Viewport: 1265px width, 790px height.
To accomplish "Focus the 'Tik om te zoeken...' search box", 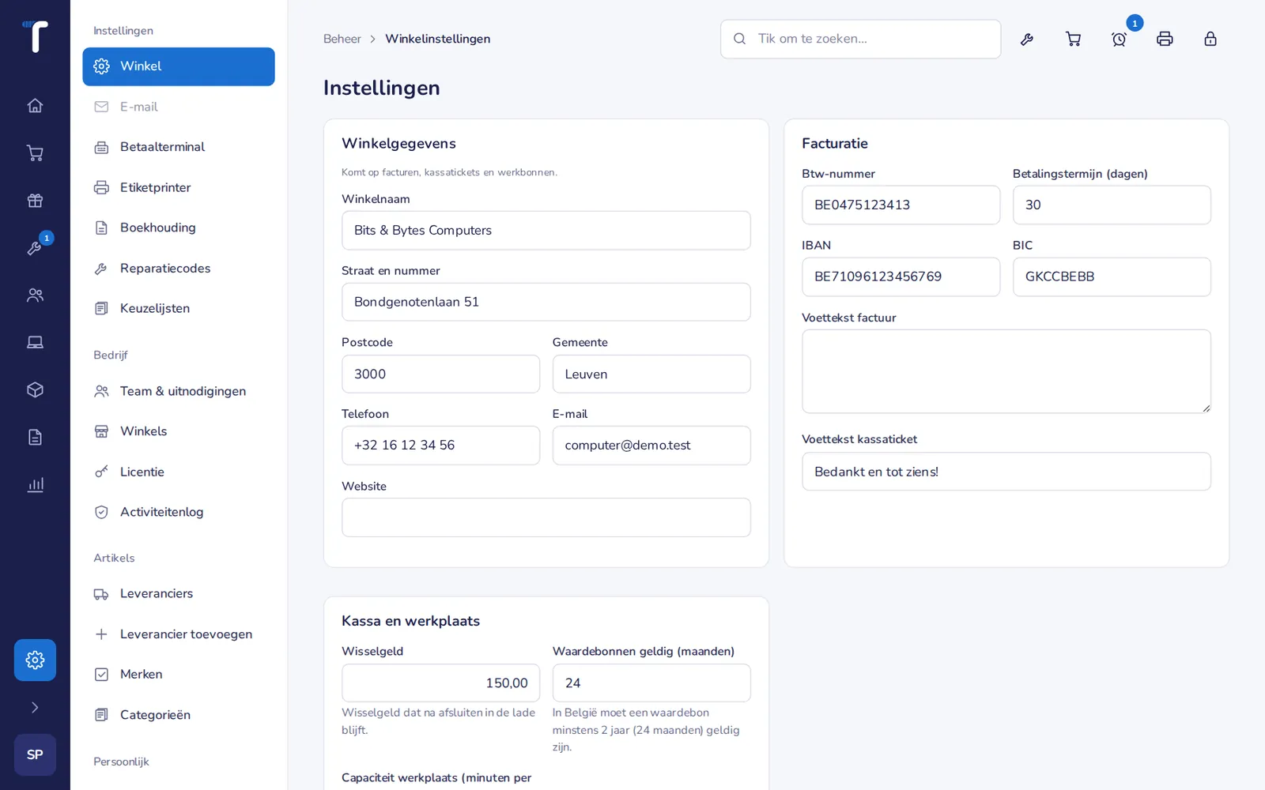I will pos(860,39).
